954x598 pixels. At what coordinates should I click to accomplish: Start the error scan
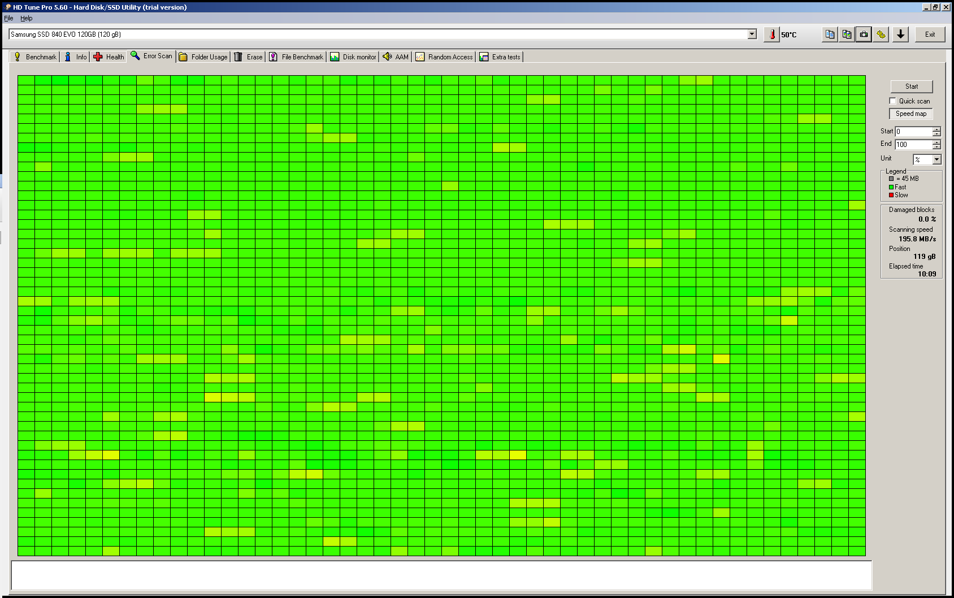(x=911, y=86)
